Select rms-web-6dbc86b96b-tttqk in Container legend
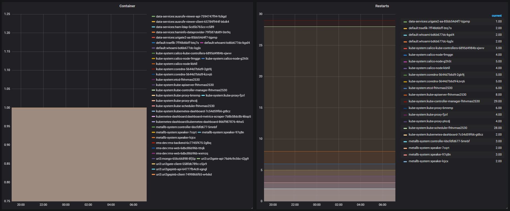This screenshot has width=510, height=211. pyautogui.click(x=180, y=148)
